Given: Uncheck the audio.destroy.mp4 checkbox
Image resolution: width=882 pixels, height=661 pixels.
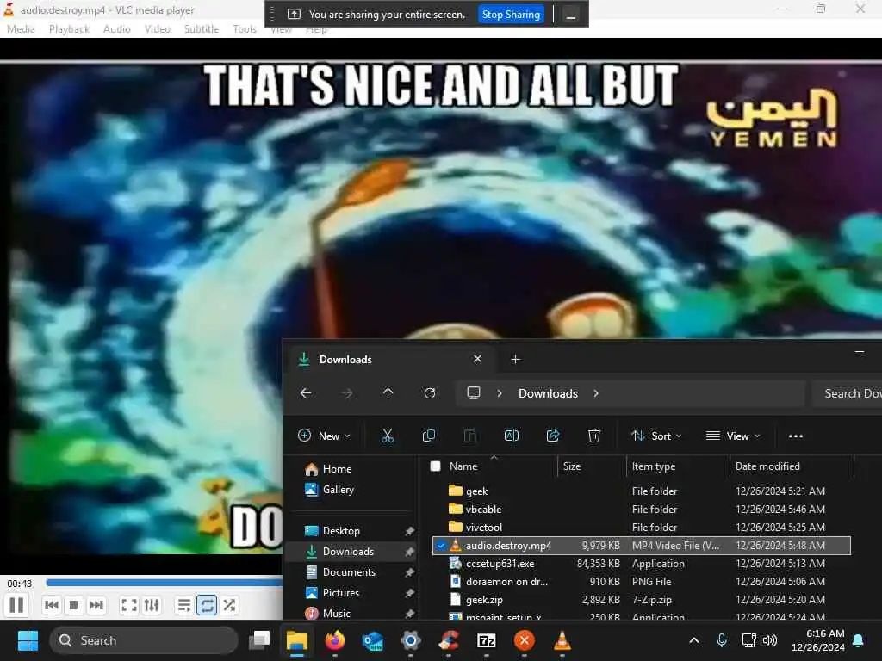Looking at the screenshot, I should tap(441, 545).
